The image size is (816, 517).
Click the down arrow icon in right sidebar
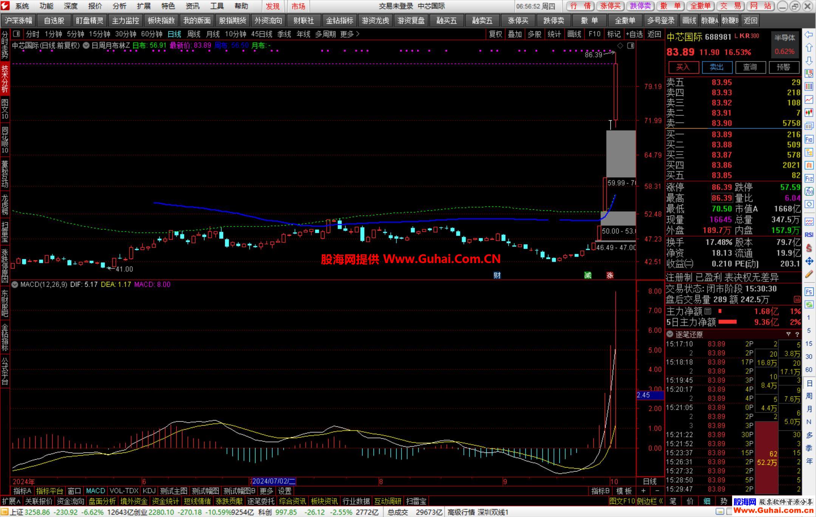tap(809, 61)
